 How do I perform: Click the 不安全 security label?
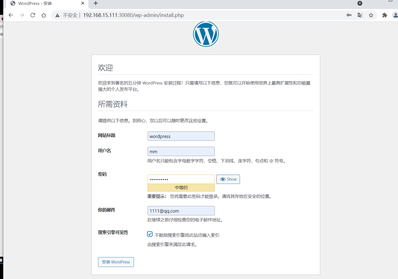(x=70, y=15)
